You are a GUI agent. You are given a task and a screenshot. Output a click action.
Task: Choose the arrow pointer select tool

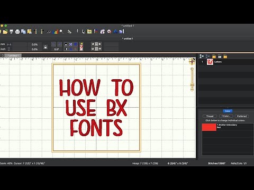tap(83, 32)
